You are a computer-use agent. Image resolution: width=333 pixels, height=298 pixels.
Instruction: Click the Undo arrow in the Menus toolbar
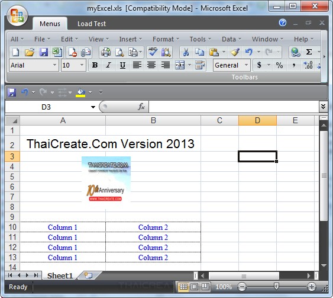(249, 52)
